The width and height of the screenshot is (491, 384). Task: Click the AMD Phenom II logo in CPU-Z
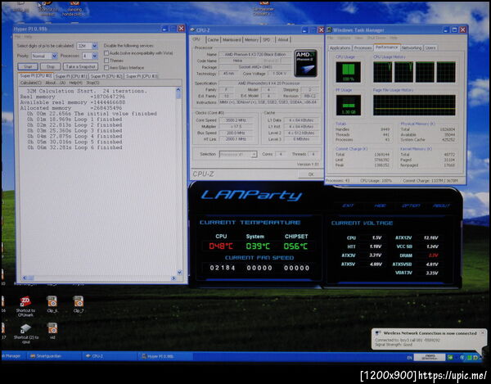(x=306, y=63)
